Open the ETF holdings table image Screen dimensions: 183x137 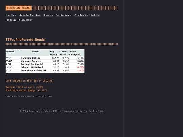[45, 61]
